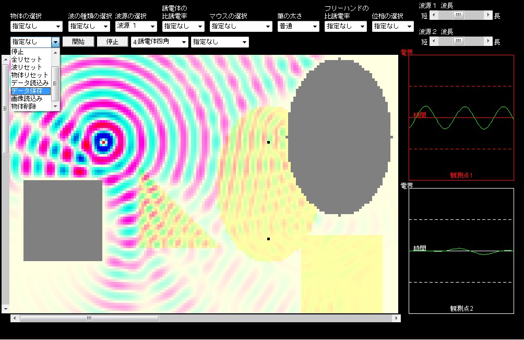Select 物体リセット in the open list

(31, 75)
